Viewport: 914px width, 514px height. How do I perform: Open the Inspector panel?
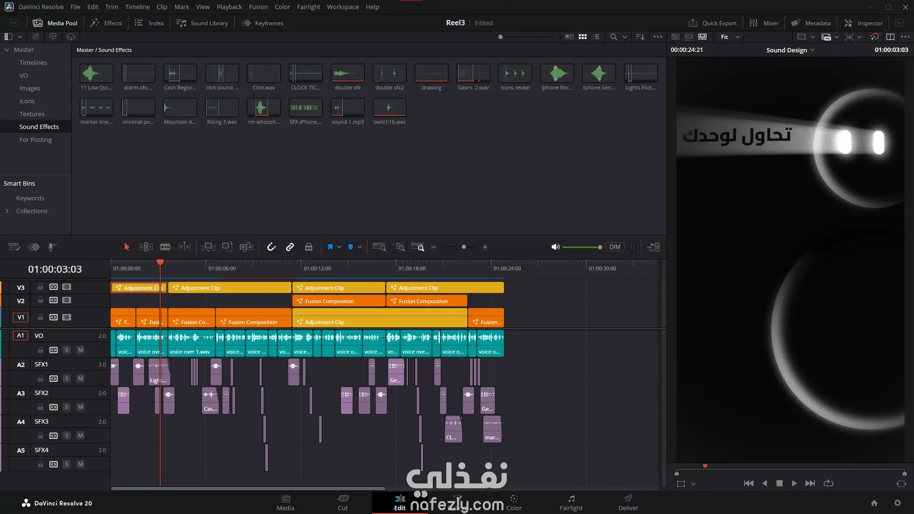(864, 23)
